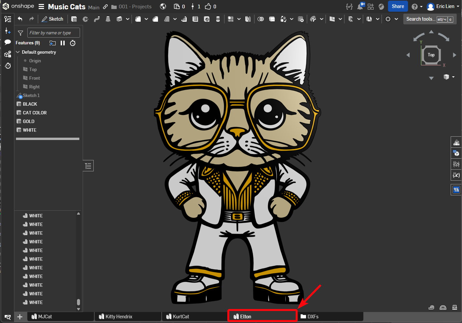Viewport: 462px width, 323px height.
Task: Select the Plane tool icon
Action: coord(332,19)
